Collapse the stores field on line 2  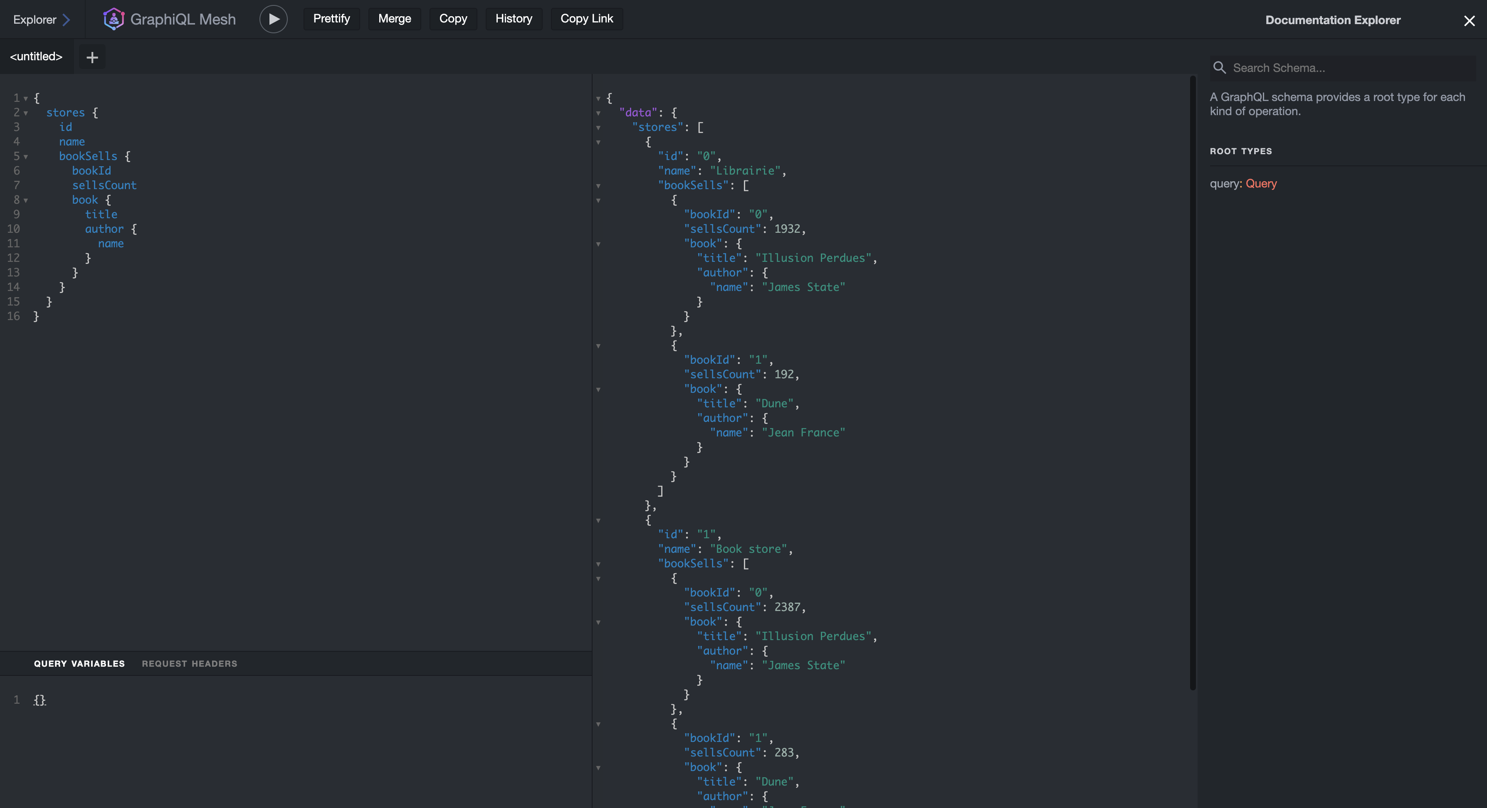(x=25, y=113)
